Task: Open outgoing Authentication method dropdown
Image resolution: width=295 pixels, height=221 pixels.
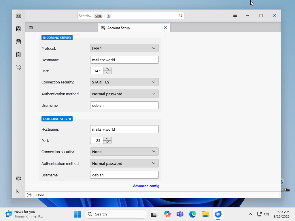Action: [x=124, y=163]
